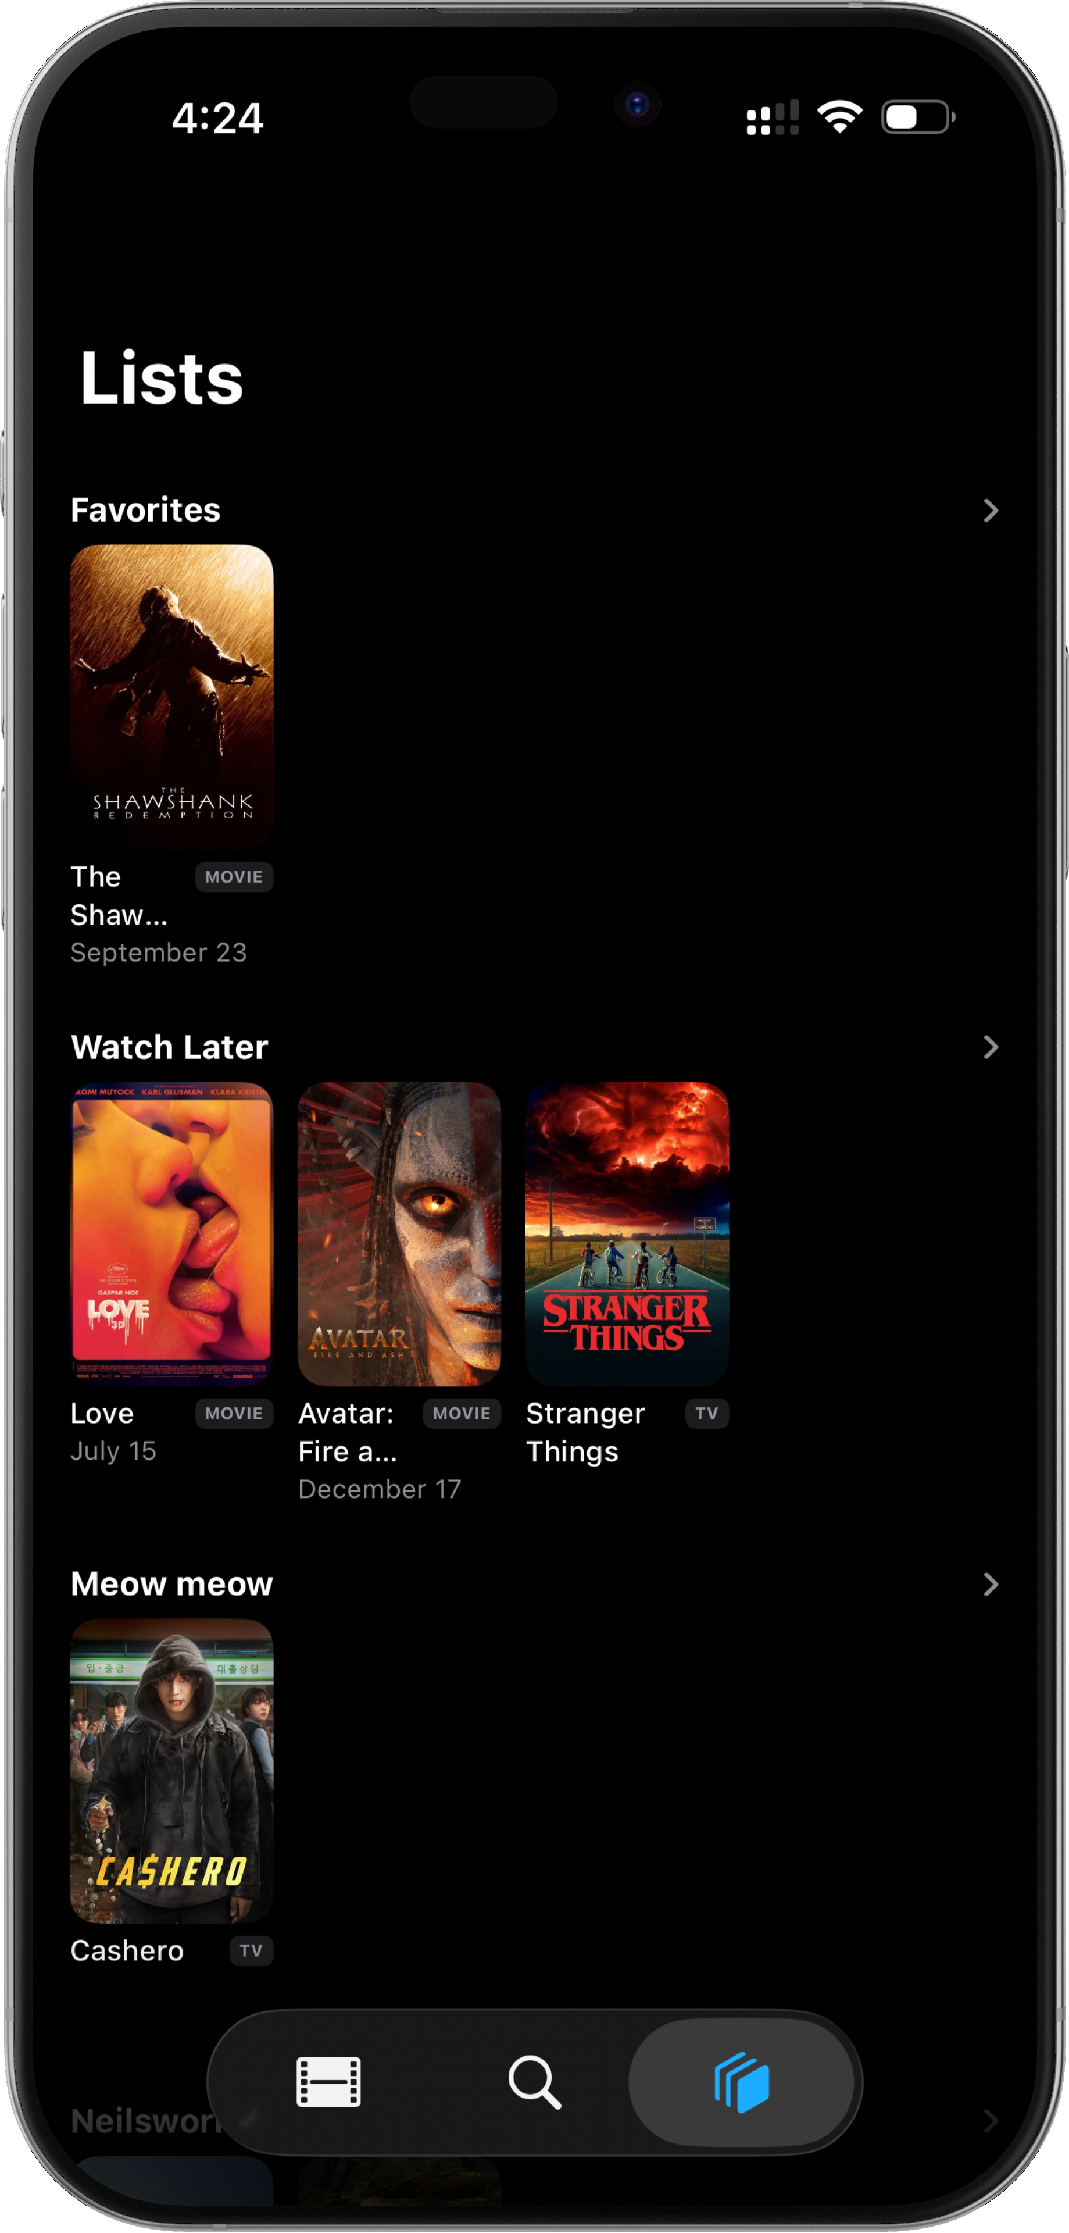Tap the Stranger Things title text
The image size is (1069, 2233).
(x=585, y=1432)
